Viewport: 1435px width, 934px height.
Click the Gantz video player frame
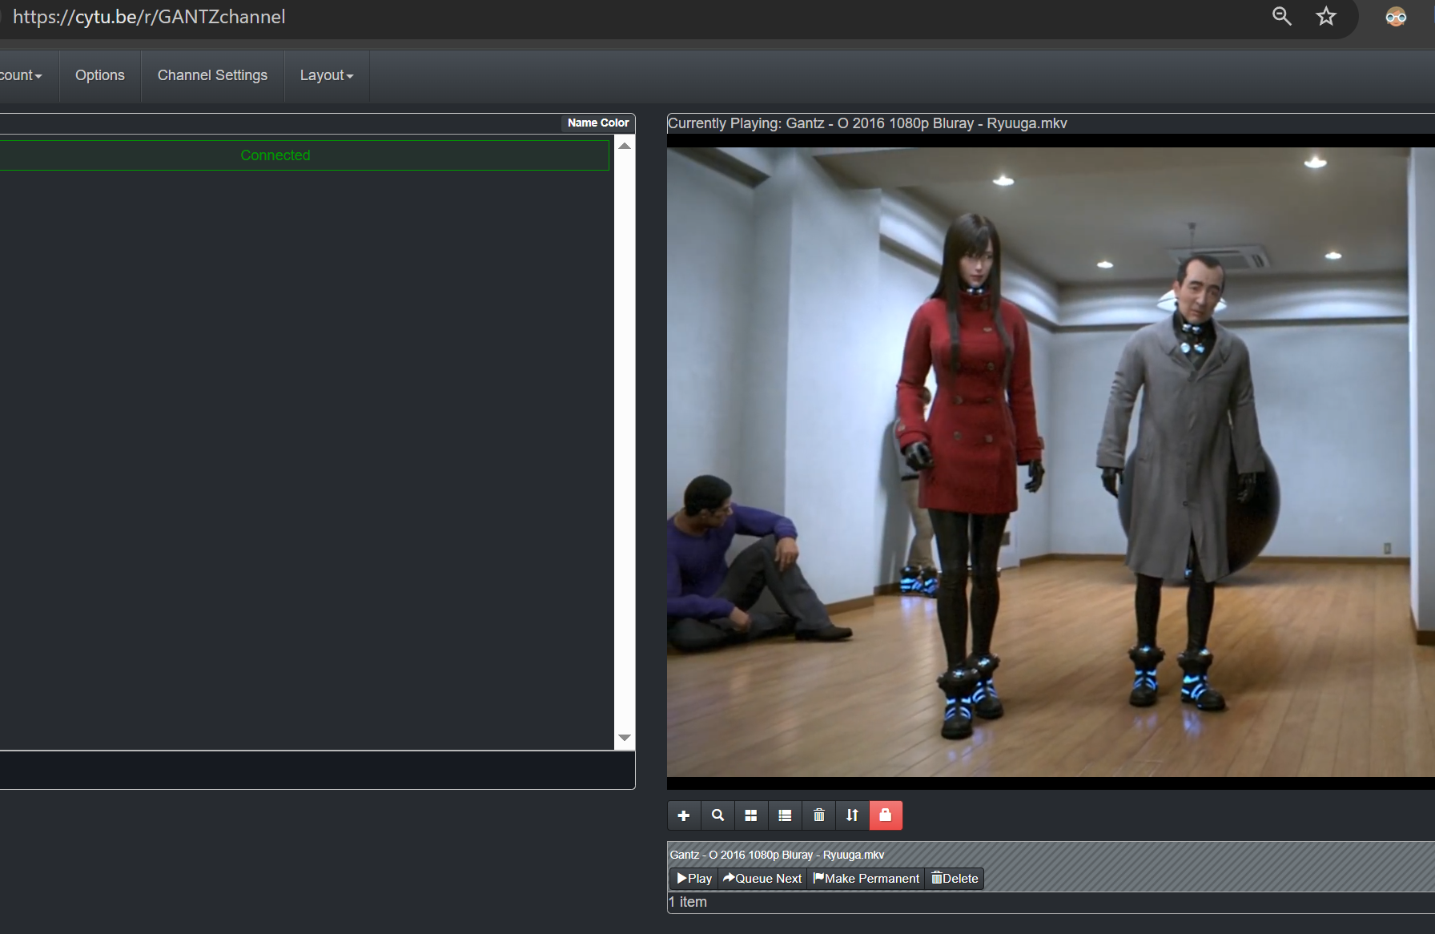pyautogui.click(x=1051, y=462)
